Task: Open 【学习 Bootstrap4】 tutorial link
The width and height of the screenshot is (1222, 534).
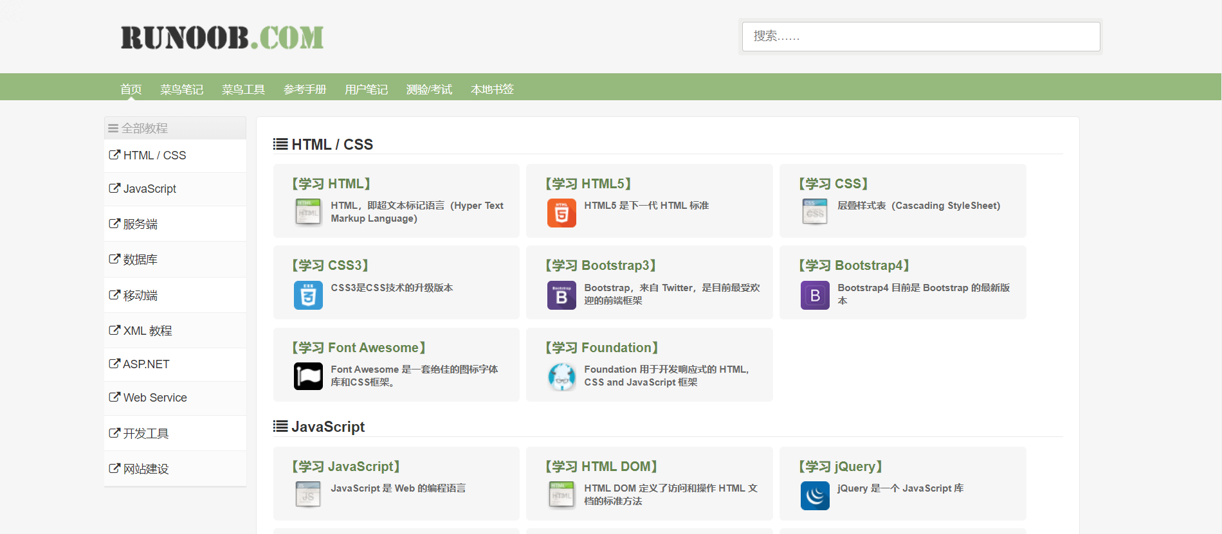Action: (x=855, y=265)
